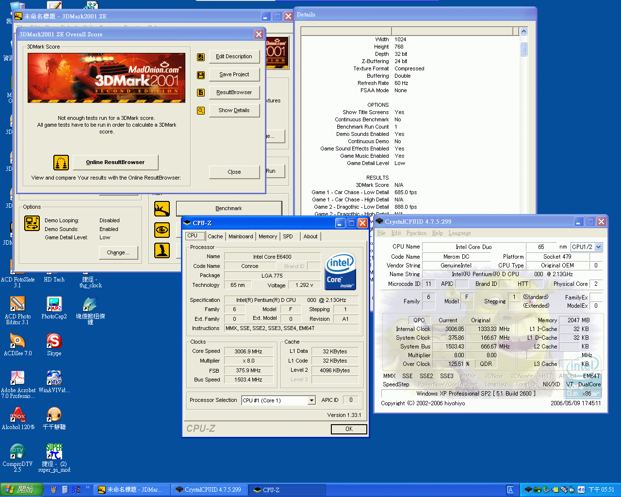Screen dimensions: 621x497
Task: Click the Show Details magnifier icon
Action: pos(201,111)
